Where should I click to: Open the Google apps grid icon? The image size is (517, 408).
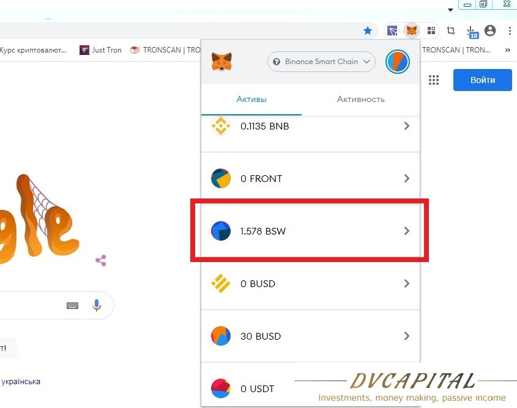(x=434, y=80)
